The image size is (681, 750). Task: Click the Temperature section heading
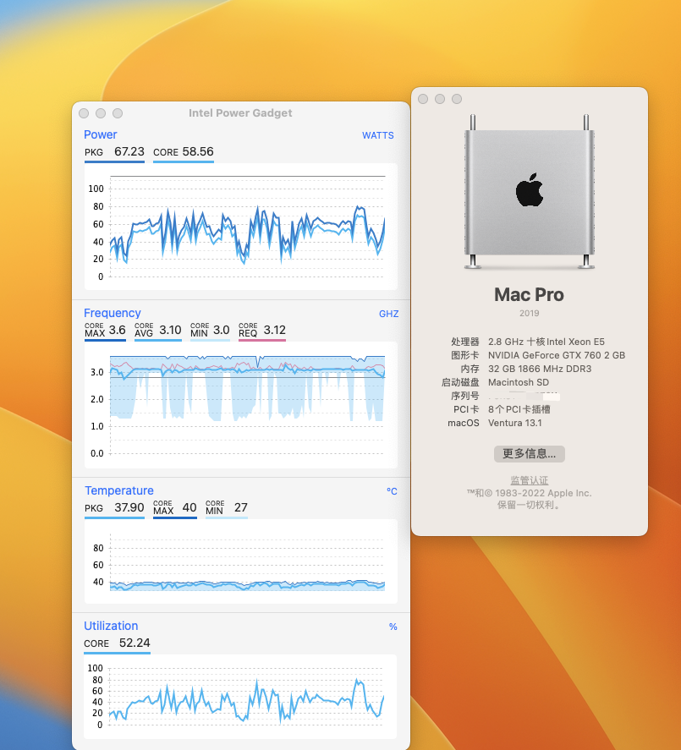[119, 490]
